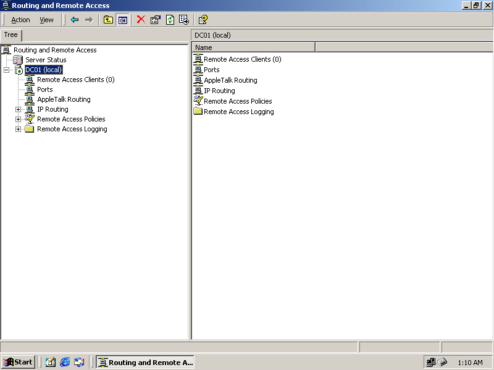Expand the IP Routing tree node
Viewport: 494px width, 370px height.
(x=19, y=110)
